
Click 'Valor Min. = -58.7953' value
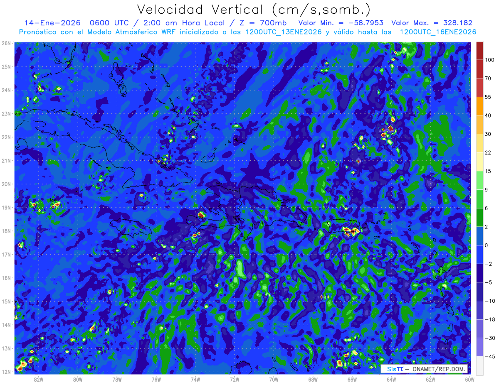(341, 23)
